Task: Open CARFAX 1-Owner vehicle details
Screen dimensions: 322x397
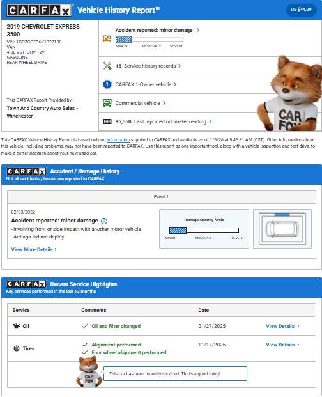Action: pos(146,84)
